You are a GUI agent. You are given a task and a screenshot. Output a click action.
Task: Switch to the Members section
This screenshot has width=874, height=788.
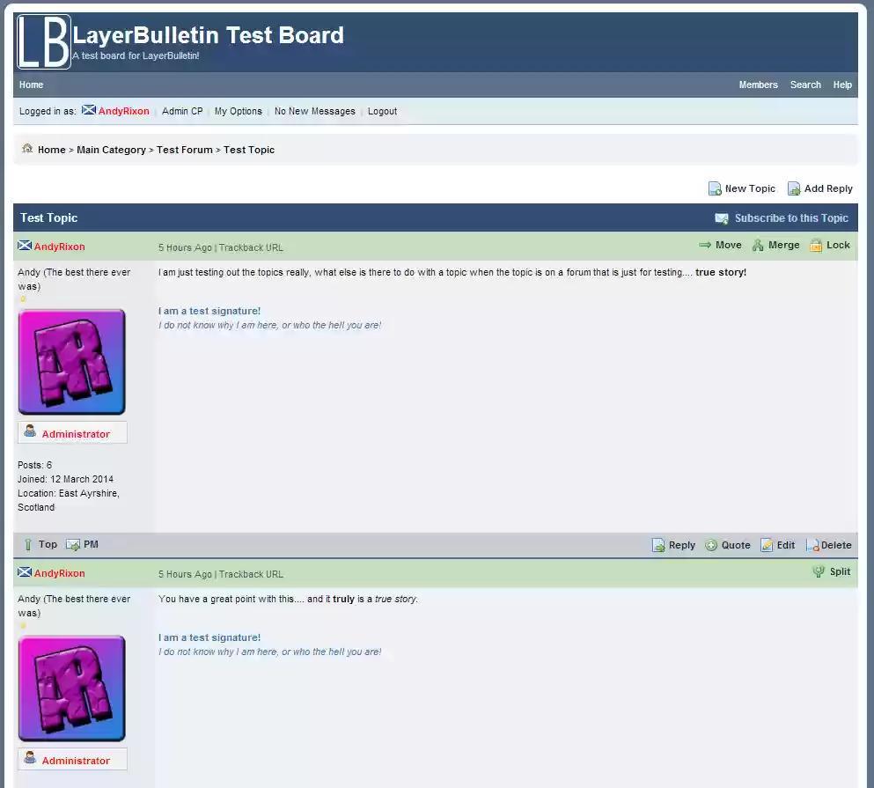point(758,85)
